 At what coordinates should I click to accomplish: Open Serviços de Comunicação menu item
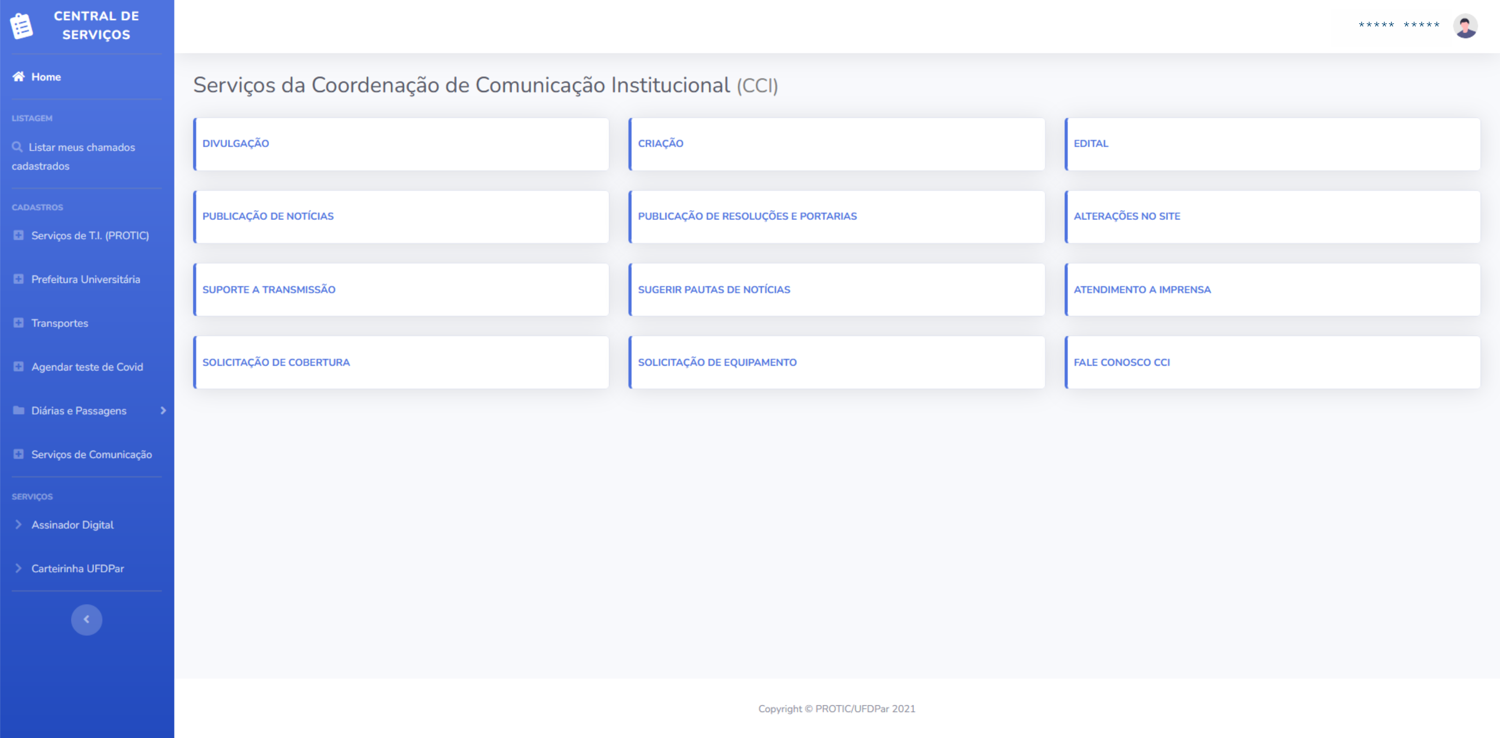pos(91,454)
